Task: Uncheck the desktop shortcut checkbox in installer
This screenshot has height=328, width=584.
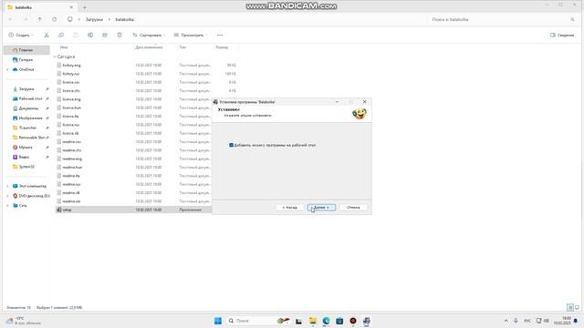Action: pyautogui.click(x=231, y=145)
